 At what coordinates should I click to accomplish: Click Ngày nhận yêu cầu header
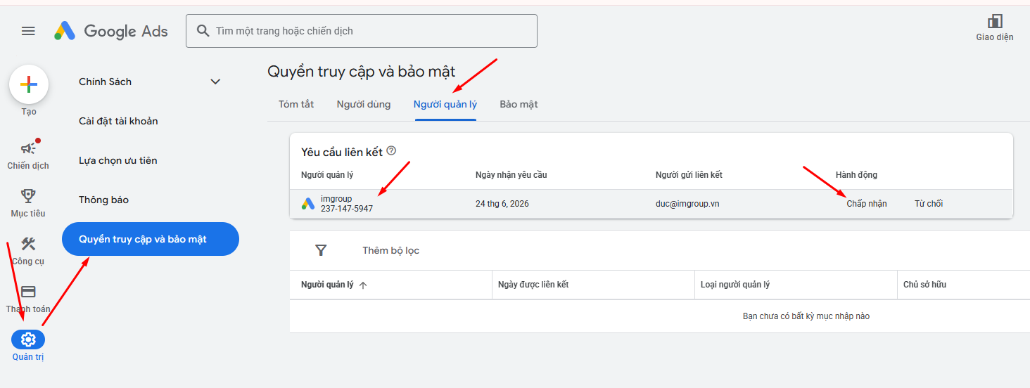point(511,174)
